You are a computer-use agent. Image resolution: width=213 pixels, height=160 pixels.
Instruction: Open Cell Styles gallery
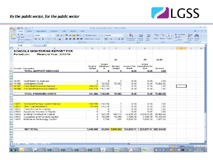[148, 37]
